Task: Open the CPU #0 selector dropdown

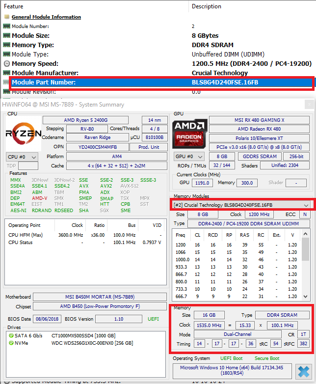Action: (x=22, y=157)
